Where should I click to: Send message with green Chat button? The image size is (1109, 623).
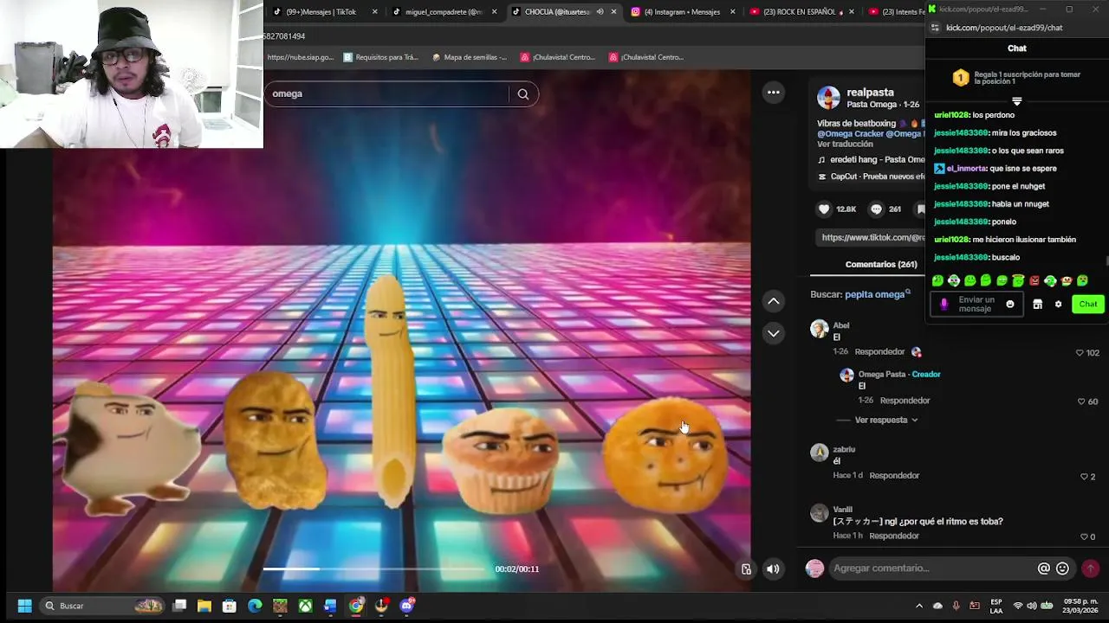tap(1088, 305)
